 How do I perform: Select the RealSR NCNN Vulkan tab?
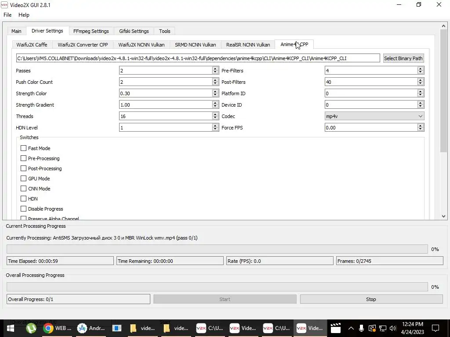coord(248,45)
